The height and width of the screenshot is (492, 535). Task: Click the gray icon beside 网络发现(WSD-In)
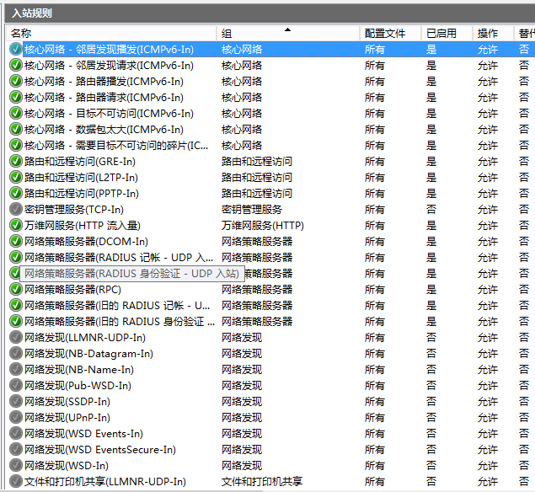pyautogui.click(x=16, y=466)
